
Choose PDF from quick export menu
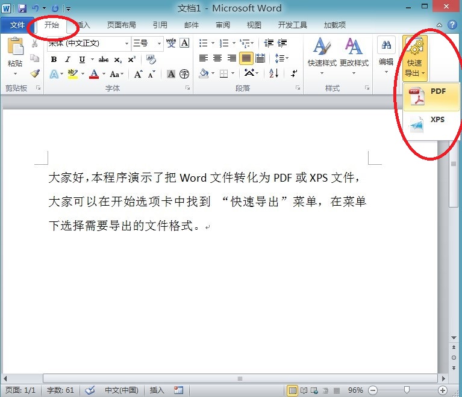[431, 96]
